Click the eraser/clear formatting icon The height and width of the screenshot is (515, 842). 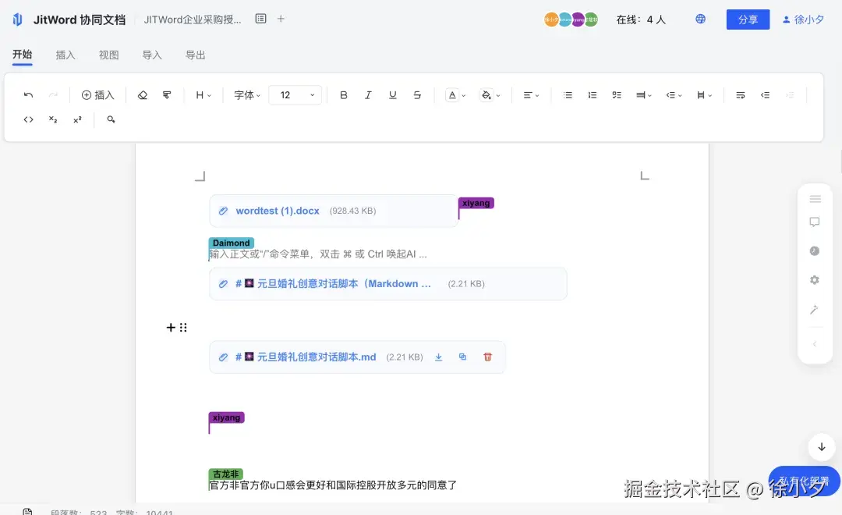click(142, 94)
